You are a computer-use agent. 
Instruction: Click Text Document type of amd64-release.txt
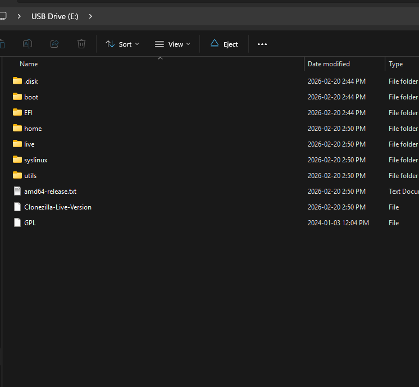coord(404,192)
